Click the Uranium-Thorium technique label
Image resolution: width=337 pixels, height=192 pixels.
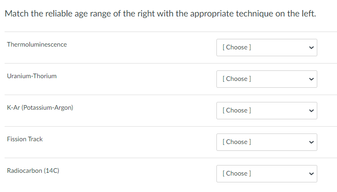point(32,76)
